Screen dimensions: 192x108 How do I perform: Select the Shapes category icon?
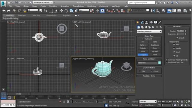click(x=142, y=27)
